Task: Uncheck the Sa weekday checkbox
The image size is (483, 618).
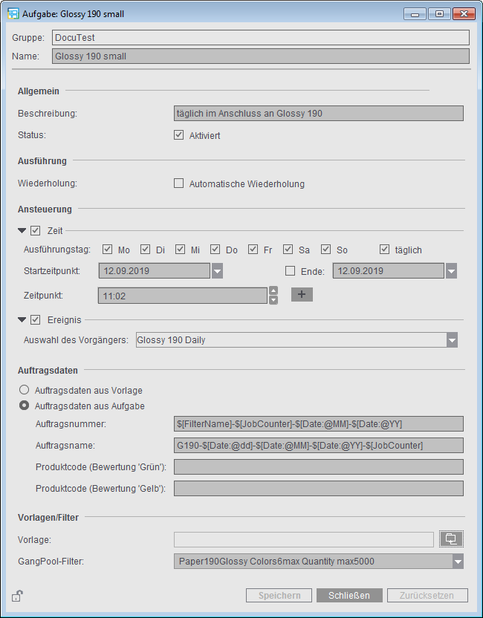Action: (x=288, y=250)
